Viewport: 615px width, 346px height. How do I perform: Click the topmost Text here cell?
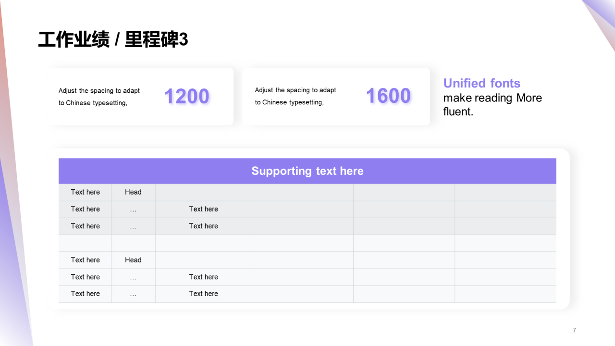pyautogui.click(x=85, y=192)
